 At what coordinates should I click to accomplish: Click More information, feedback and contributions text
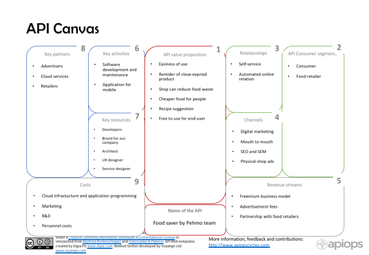pos(256,239)
